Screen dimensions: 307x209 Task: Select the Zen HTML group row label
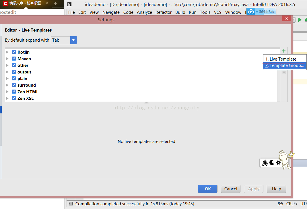28,92
